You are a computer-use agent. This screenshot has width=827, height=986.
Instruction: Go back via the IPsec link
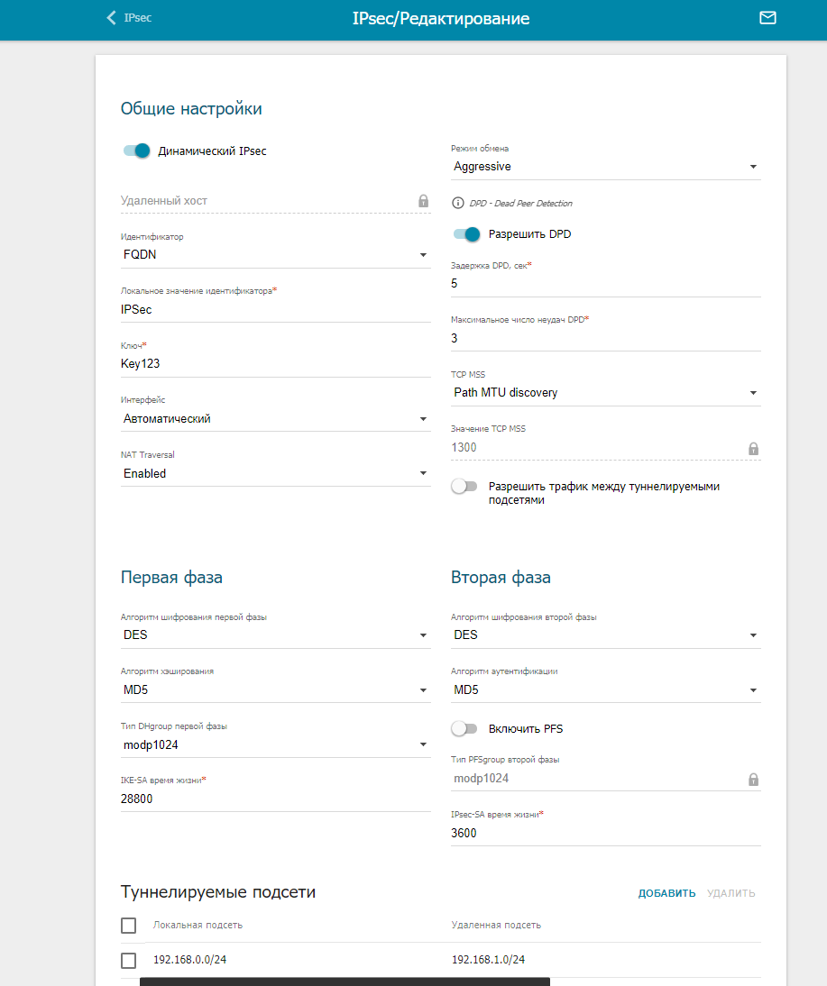coord(137,18)
